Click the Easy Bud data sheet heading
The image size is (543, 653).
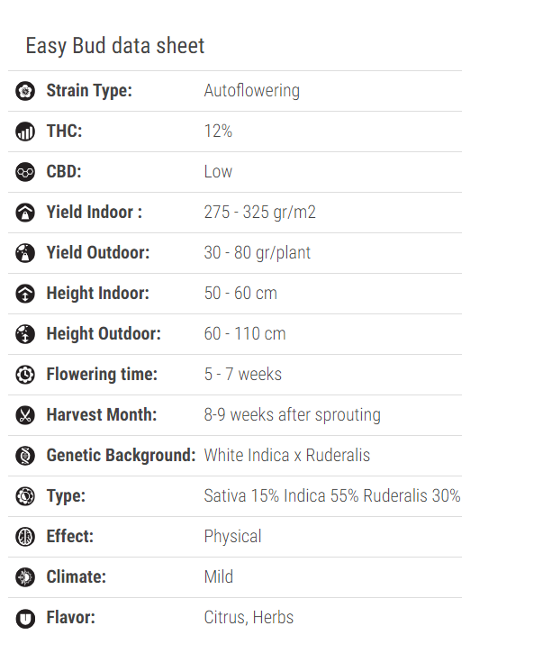click(x=115, y=45)
